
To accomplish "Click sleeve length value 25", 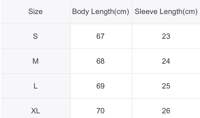I will [x=166, y=86].
